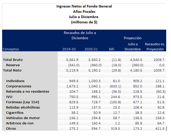Screen dimensions: 171x137
Task: Select the Total Bruto row label
Action: tap(13, 60)
